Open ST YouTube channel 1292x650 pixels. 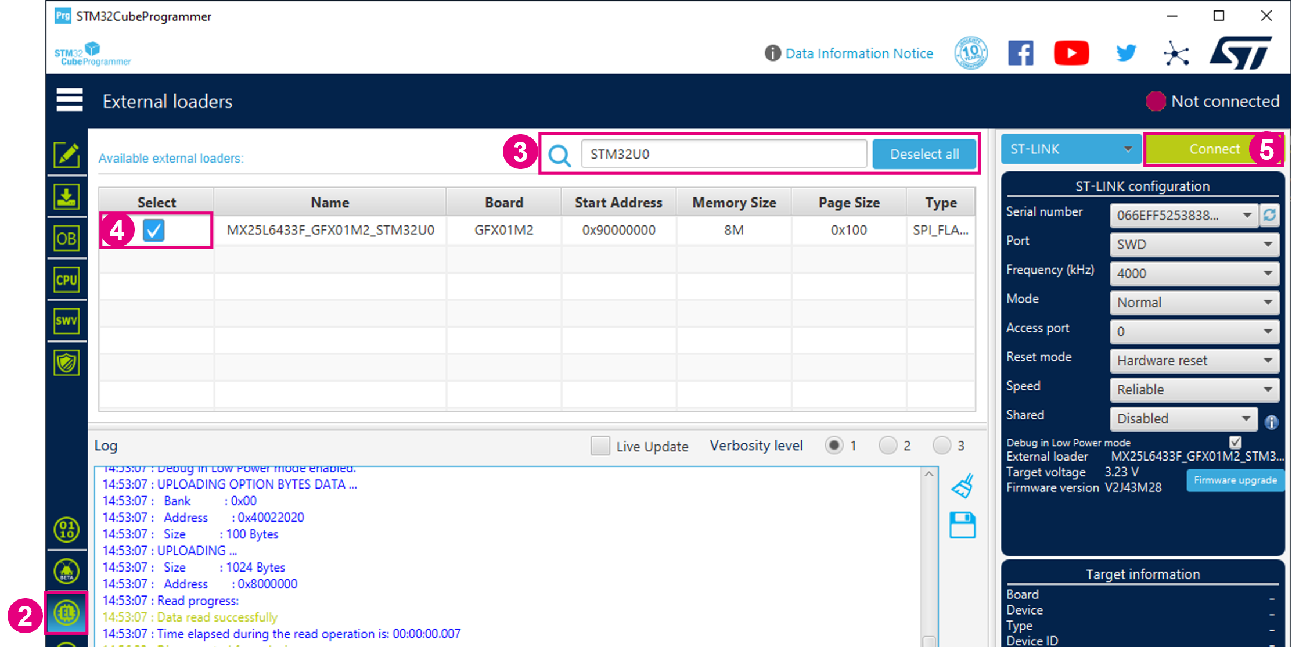[1071, 53]
